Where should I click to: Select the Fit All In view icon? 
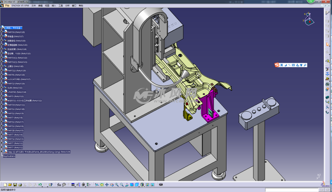tap(102, 185)
